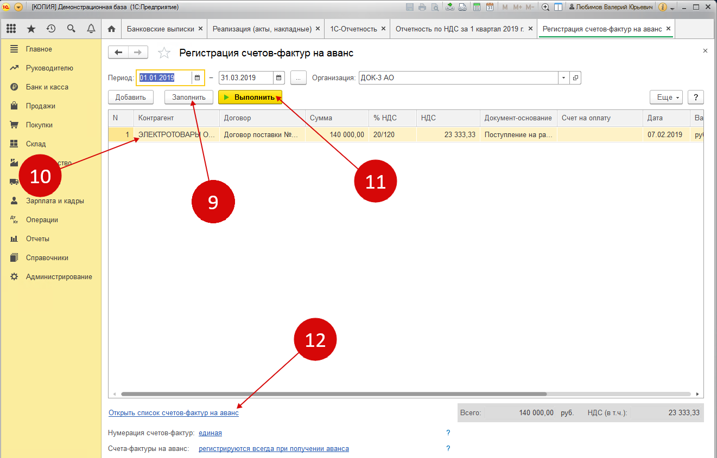
Task: Click the Добавить button
Action: (131, 98)
